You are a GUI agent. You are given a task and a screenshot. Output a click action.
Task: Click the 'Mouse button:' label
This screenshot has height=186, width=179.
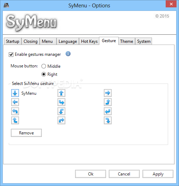tap(24, 66)
